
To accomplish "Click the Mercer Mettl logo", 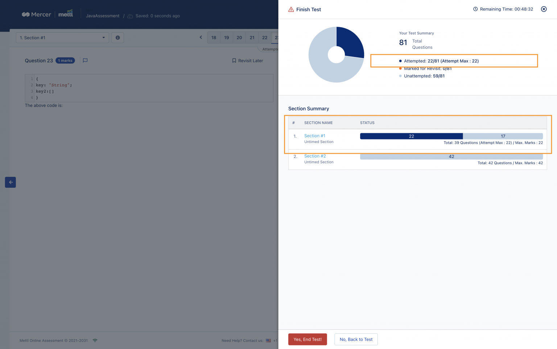I will click(47, 14).
